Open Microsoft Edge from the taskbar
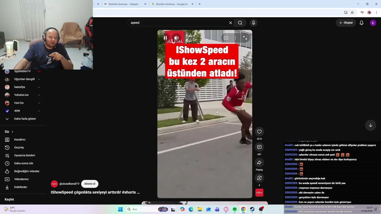The image size is (381, 214). [x=191, y=209]
